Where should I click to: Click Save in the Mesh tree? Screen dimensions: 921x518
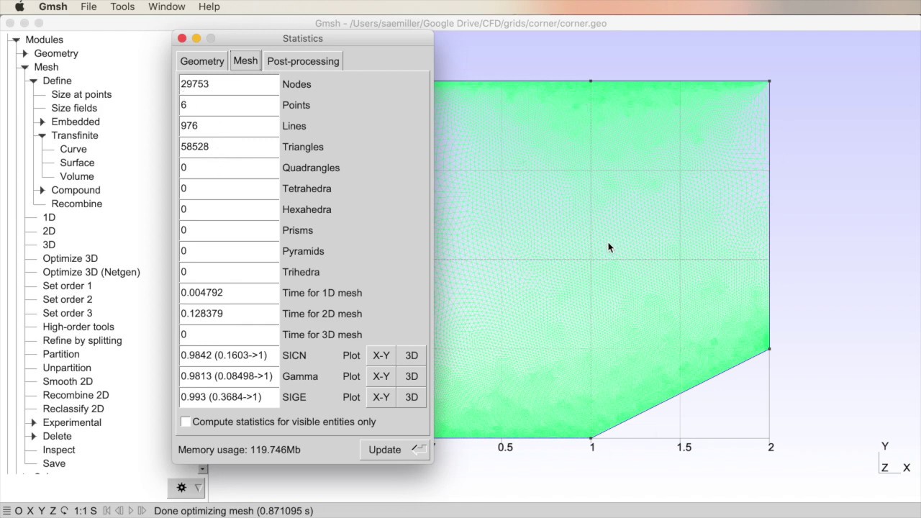[x=54, y=463]
